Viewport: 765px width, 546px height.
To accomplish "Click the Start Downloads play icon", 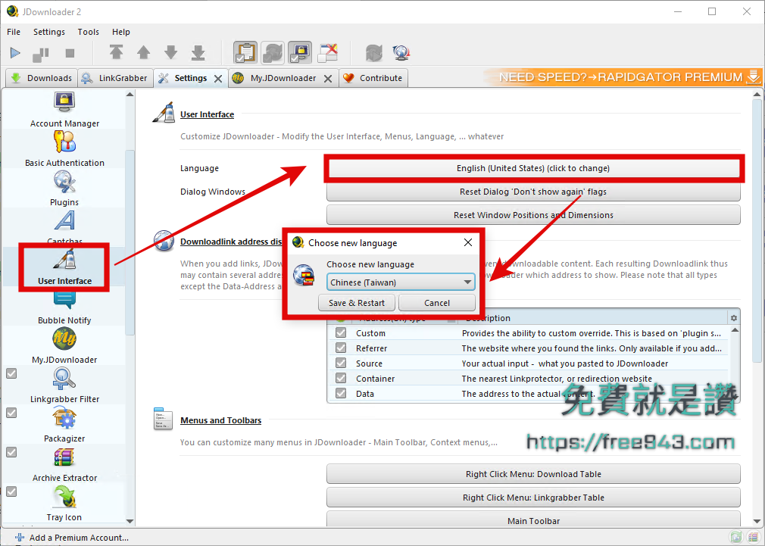I will pos(15,53).
